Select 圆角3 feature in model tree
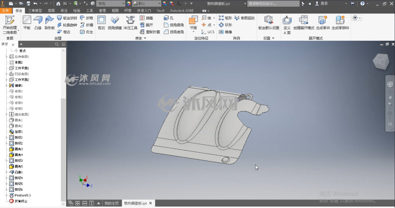 pos(16,149)
